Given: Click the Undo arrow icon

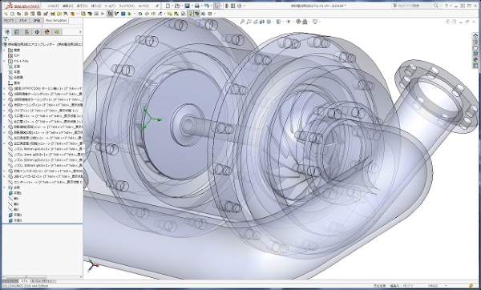Looking at the screenshot, I should (x=207, y=6).
